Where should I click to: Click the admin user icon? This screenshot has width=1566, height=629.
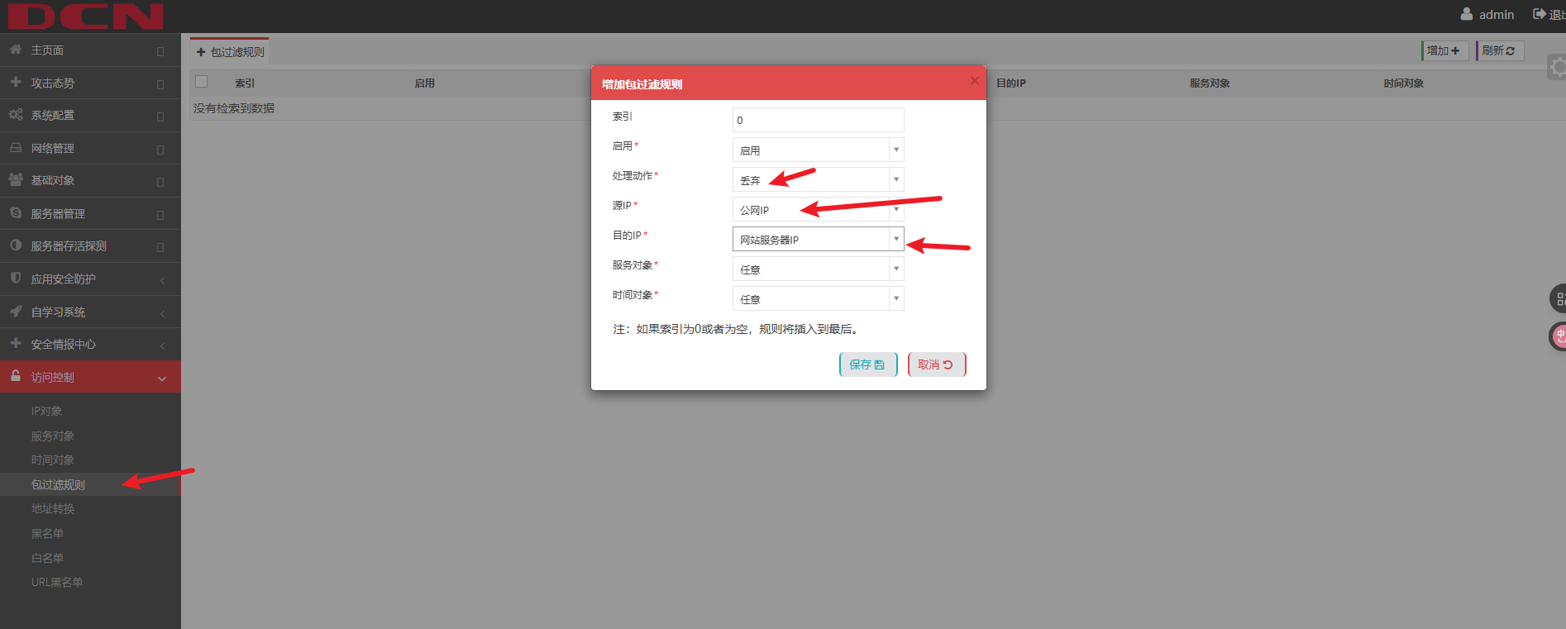[x=1466, y=14]
